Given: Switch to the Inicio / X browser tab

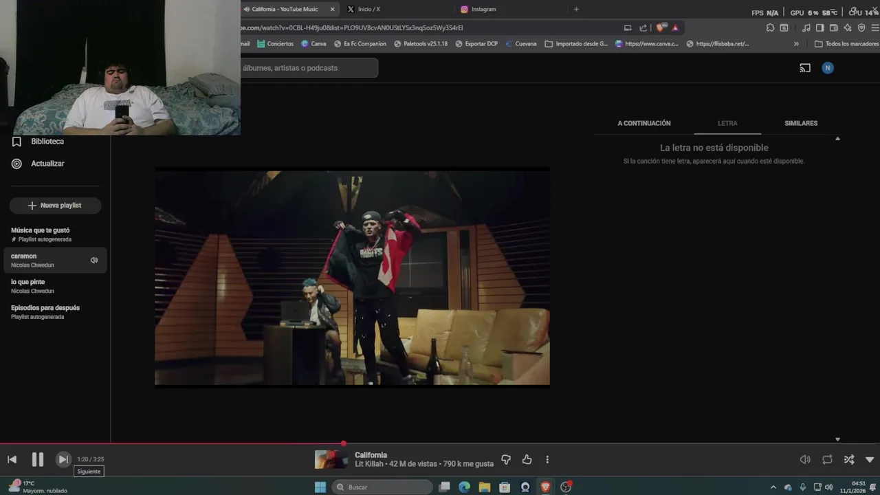Looking at the screenshot, I should [x=368, y=9].
